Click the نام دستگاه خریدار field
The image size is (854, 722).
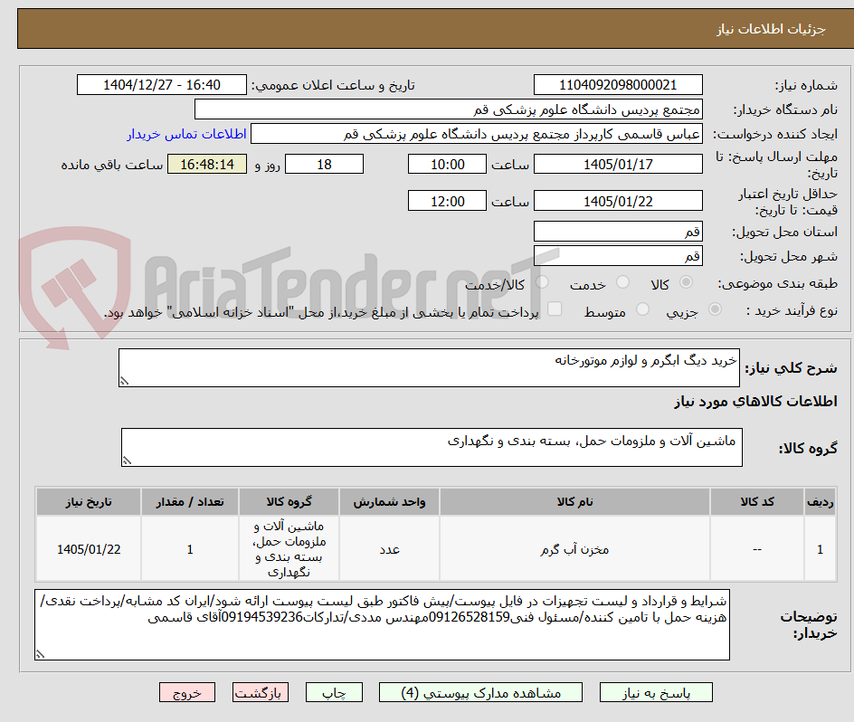tap(448, 109)
